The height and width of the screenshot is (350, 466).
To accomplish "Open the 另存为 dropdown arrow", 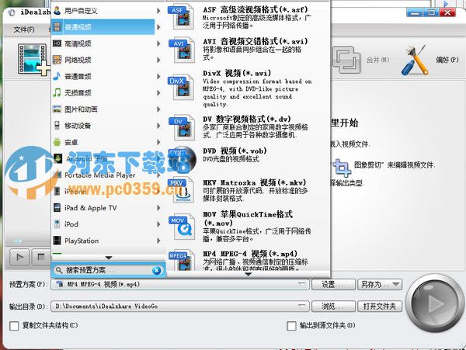I will click(x=395, y=284).
